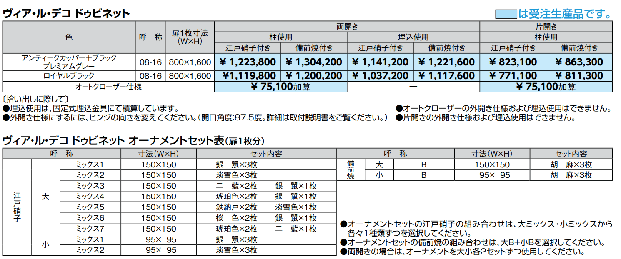Click the light blue made-to-order legend swatch
This screenshot has height=259, width=621.
click(506, 14)
